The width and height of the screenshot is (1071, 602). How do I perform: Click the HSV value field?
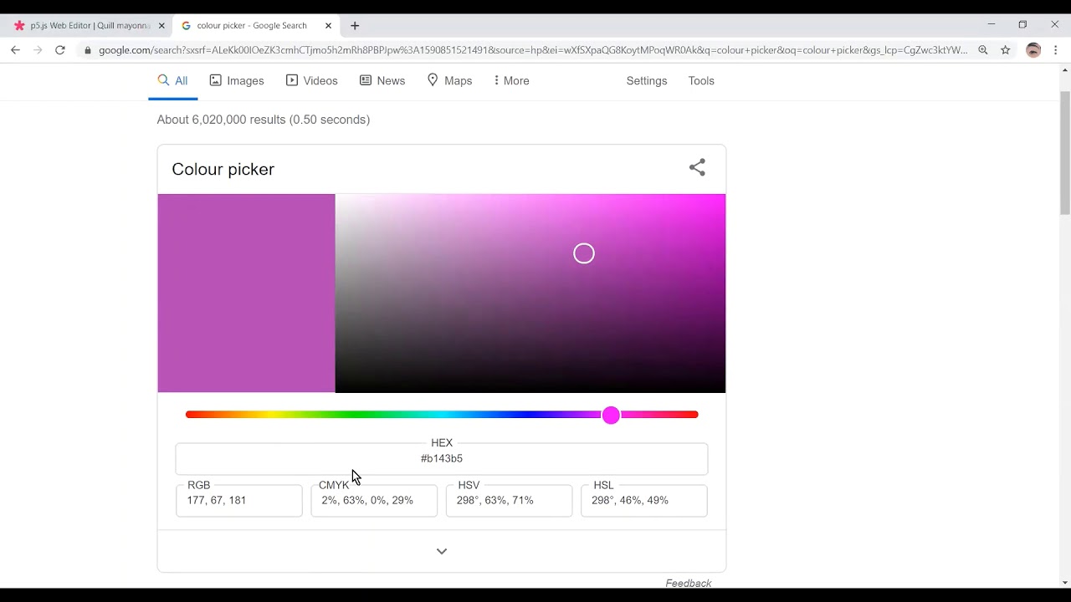509,500
